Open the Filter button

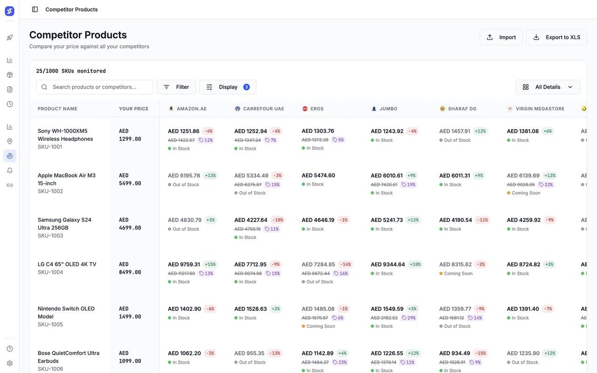pos(176,87)
